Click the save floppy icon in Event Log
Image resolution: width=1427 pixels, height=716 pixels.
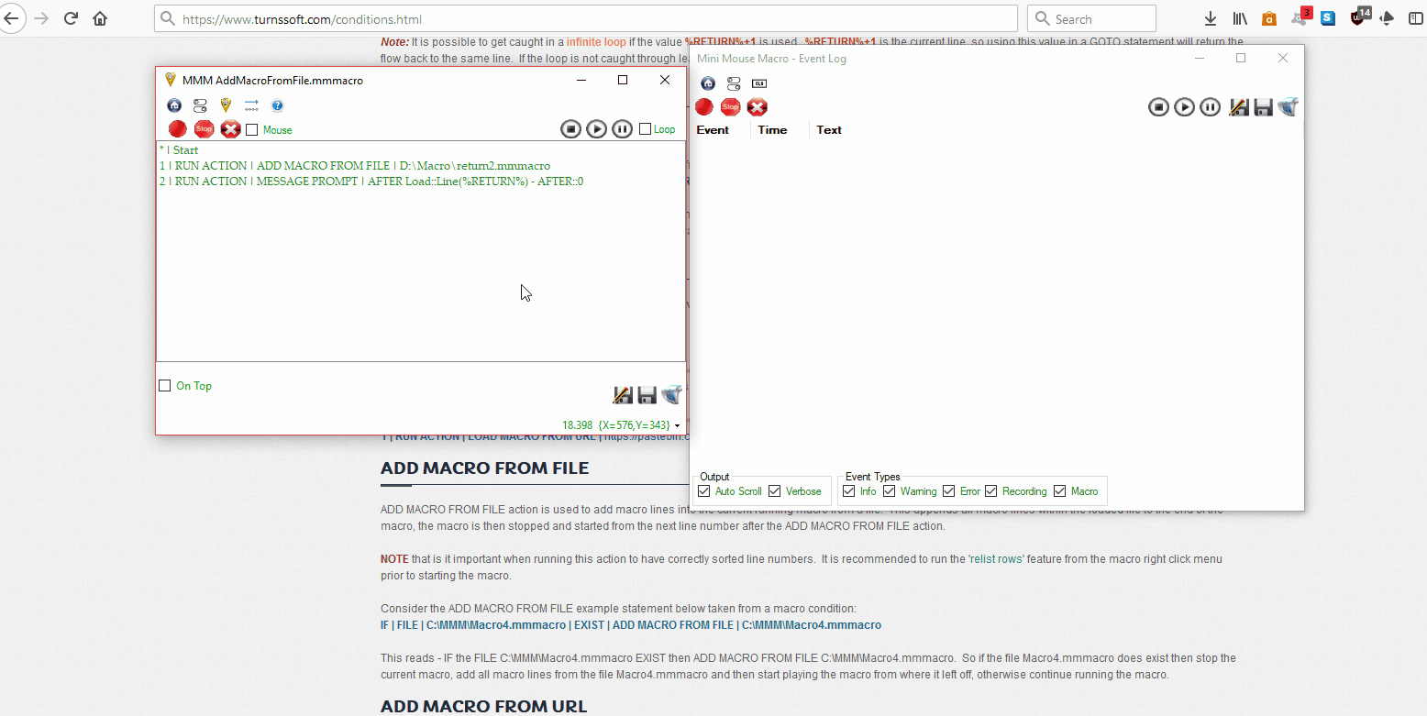[1263, 107]
